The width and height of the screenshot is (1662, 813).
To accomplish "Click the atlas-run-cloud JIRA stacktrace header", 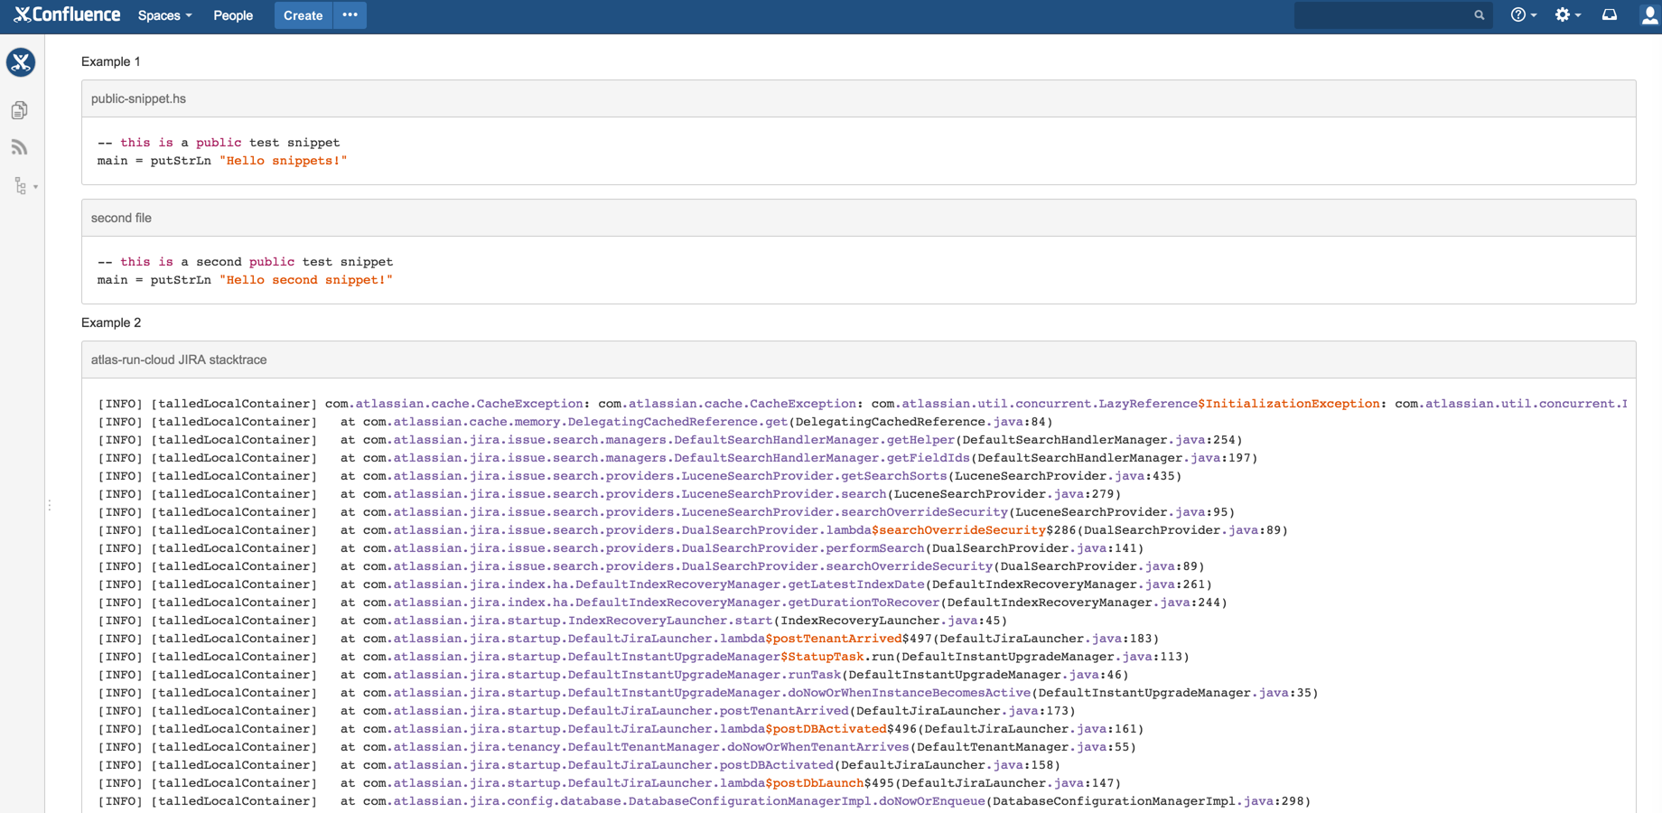I will pyautogui.click(x=858, y=360).
